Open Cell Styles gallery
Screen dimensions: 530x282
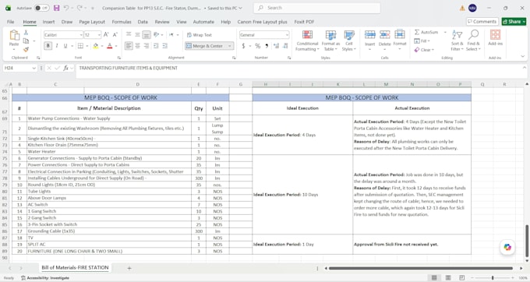pos(349,41)
